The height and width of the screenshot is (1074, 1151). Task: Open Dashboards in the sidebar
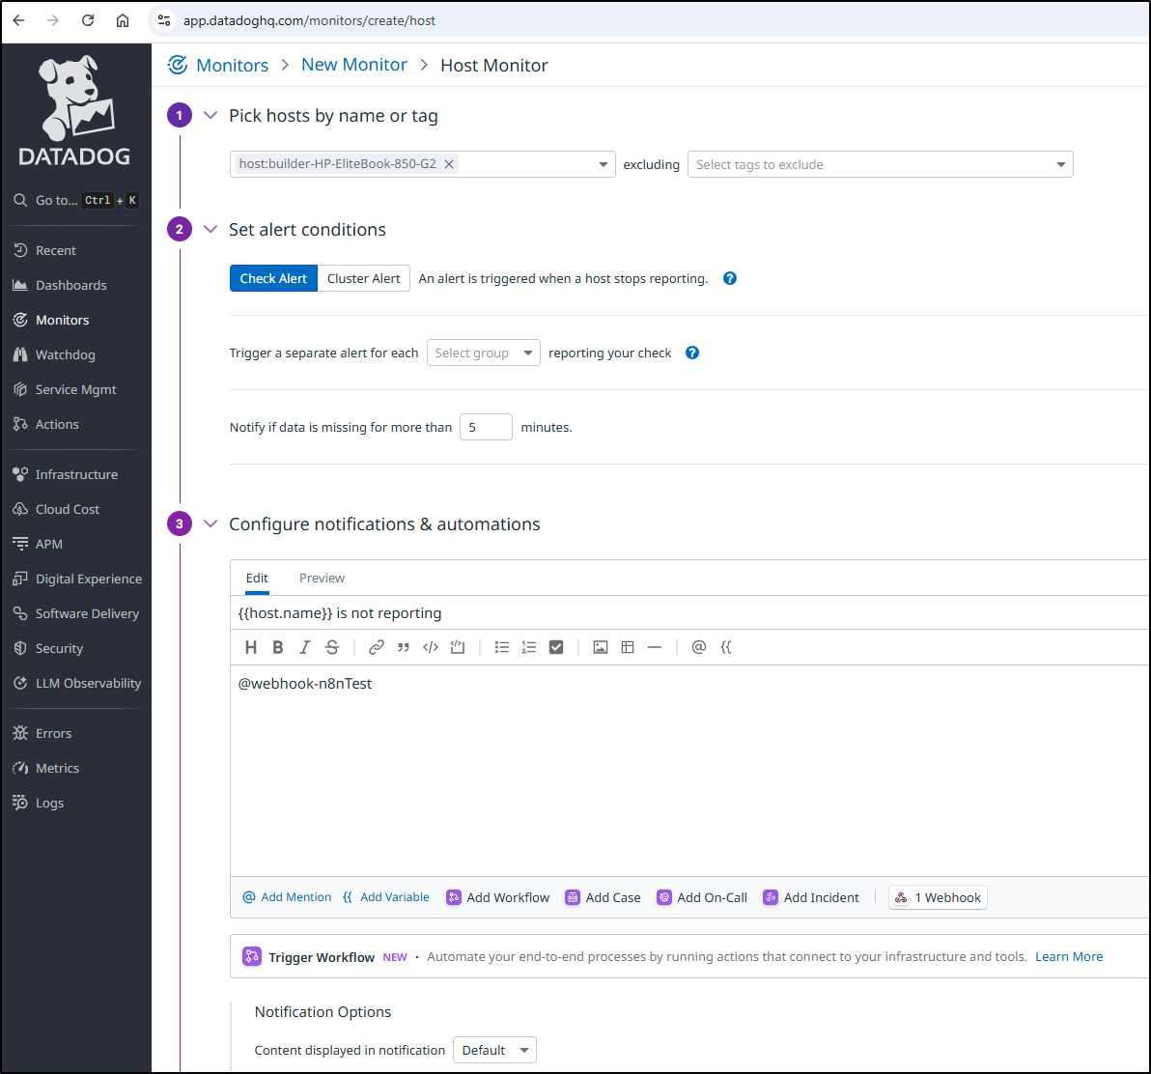point(71,286)
